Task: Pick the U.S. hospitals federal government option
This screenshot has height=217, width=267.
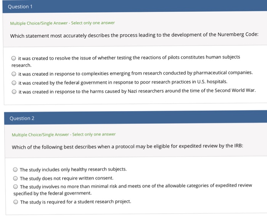Action: click(x=14, y=83)
